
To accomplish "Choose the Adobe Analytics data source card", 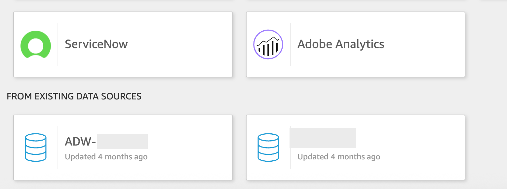I will pyautogui.click(x=356, y=44).
